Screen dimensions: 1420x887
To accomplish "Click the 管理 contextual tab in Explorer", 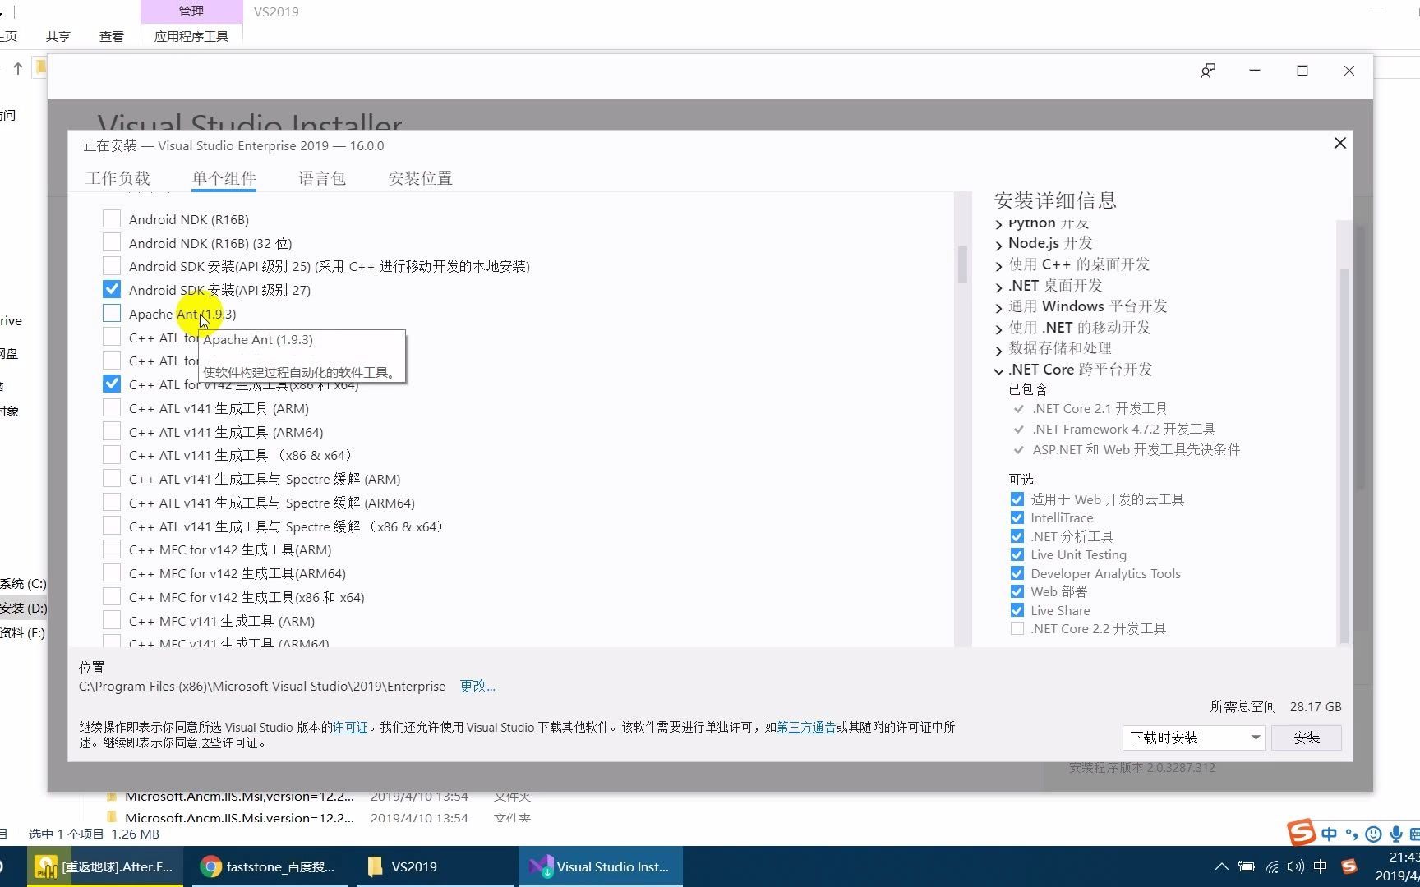I will click(x=191, y=11).
